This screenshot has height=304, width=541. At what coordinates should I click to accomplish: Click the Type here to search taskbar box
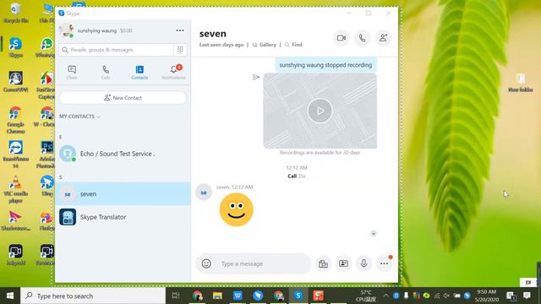(93, 296)
